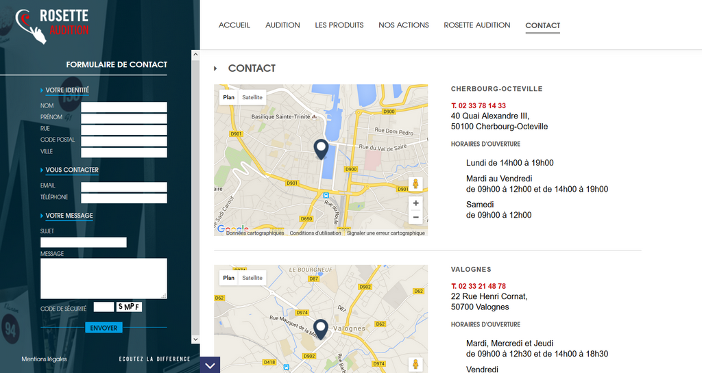Select Plan view on the Valognes map
The height and width of the screenshot is (373, 702).
(229, 278)
